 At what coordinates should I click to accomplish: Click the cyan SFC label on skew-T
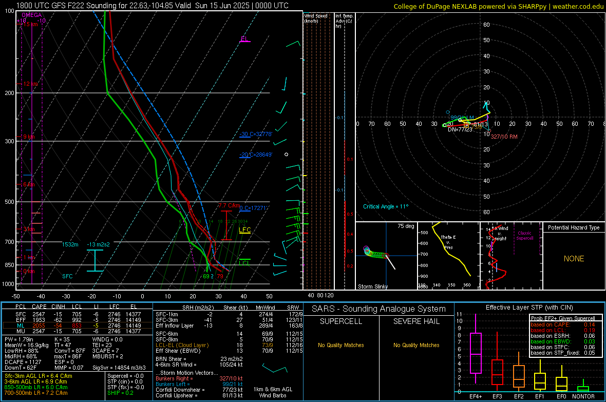(x=67, y=276)
